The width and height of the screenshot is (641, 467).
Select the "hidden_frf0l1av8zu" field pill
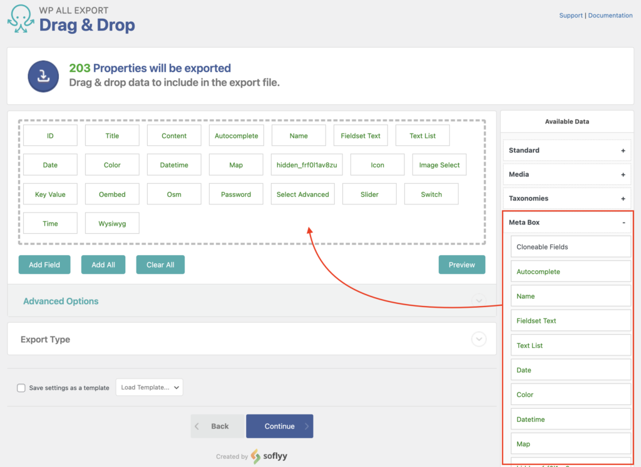coord(305,164)
